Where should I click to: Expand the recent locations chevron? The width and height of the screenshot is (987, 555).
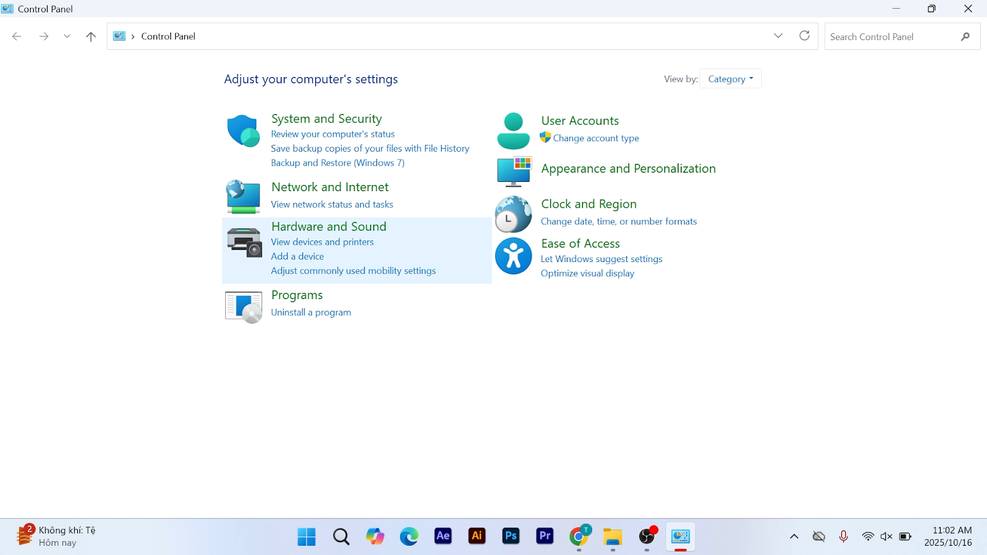67,36
